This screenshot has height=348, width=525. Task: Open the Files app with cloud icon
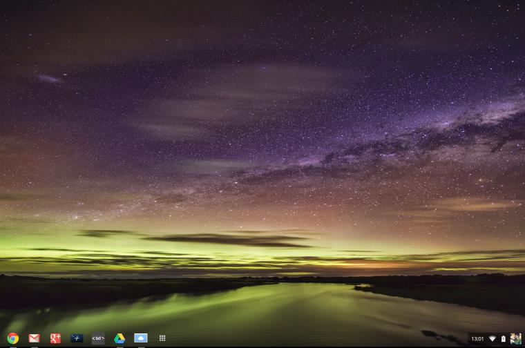141,338
